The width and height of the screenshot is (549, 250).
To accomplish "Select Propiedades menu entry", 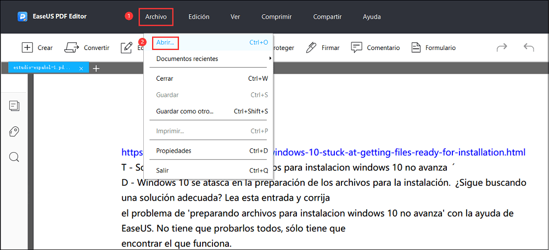I will 209,151.
